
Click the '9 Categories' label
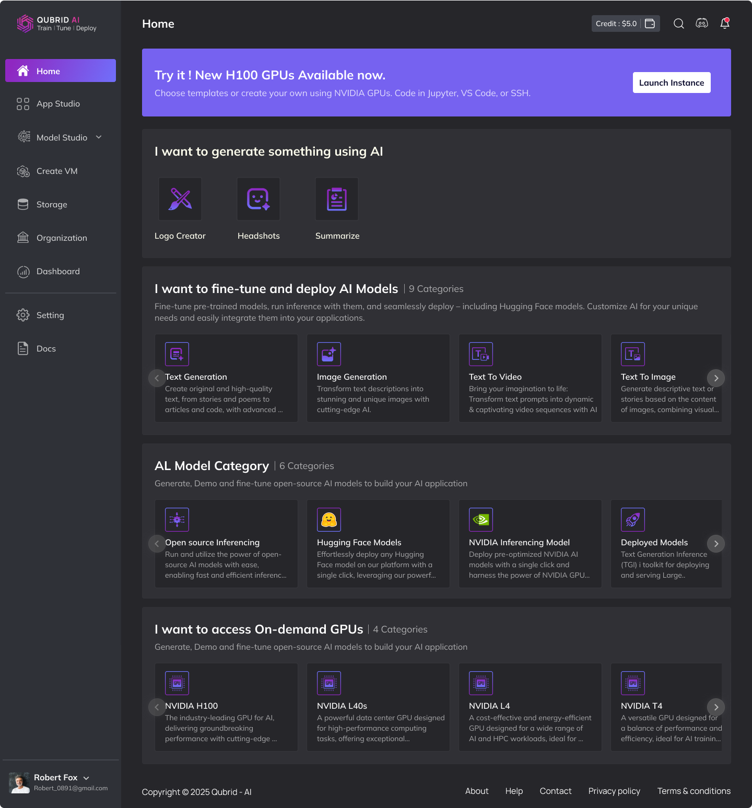(436, 289)
